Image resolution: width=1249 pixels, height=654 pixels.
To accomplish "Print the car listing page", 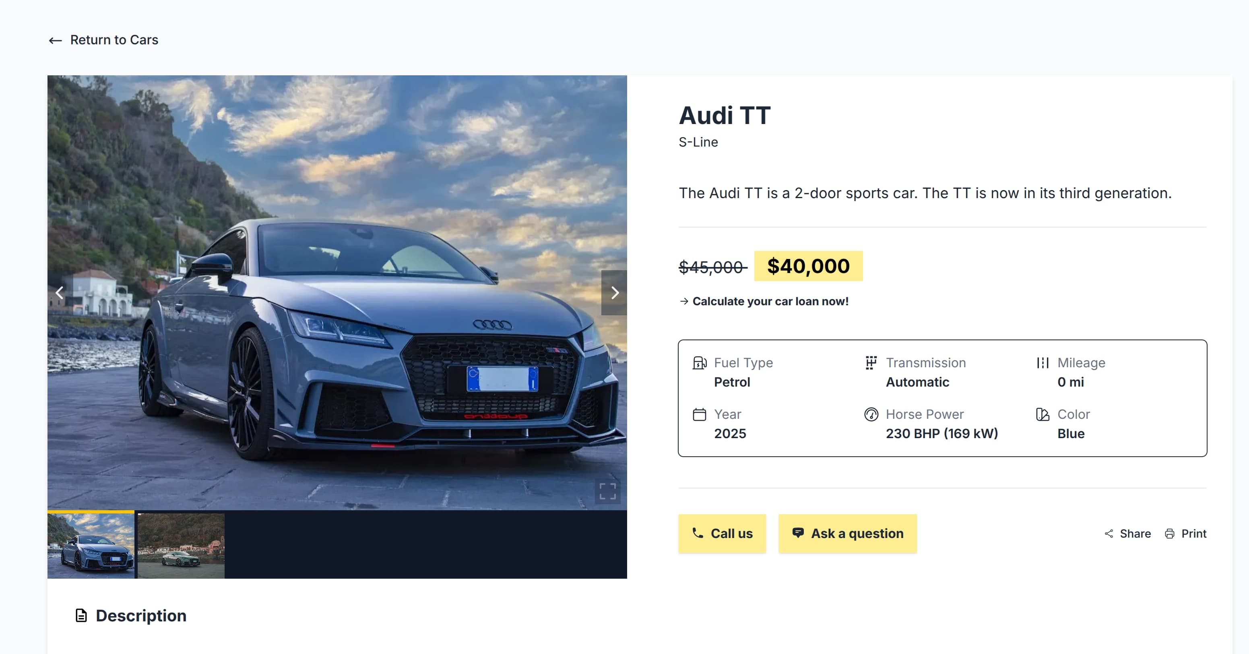I will 1185,534.
